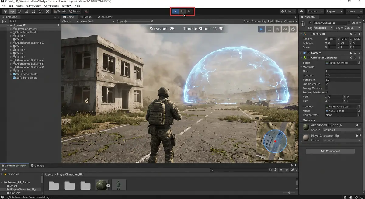The height and width of the screenshot is (199, 365).
Task: Open the Scene BT options menu
Action: (58, 25)
